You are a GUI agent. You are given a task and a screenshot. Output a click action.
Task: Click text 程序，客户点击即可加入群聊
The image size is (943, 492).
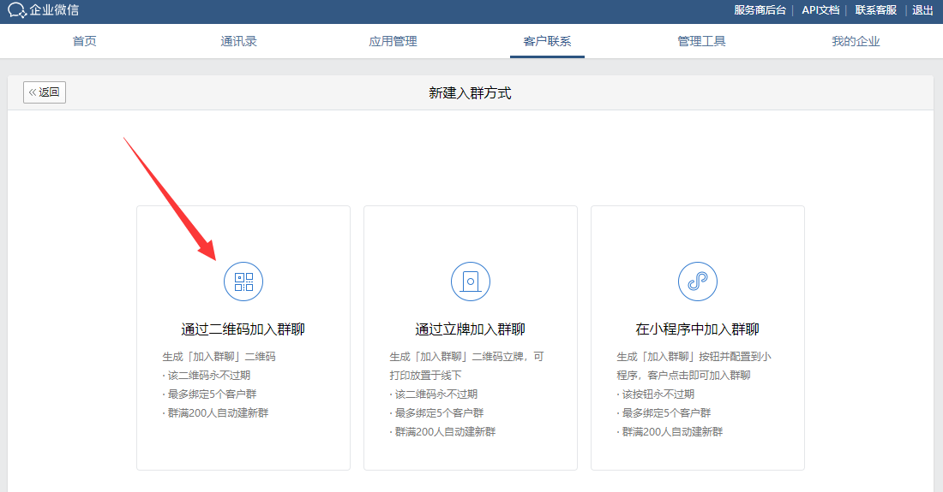684,376
